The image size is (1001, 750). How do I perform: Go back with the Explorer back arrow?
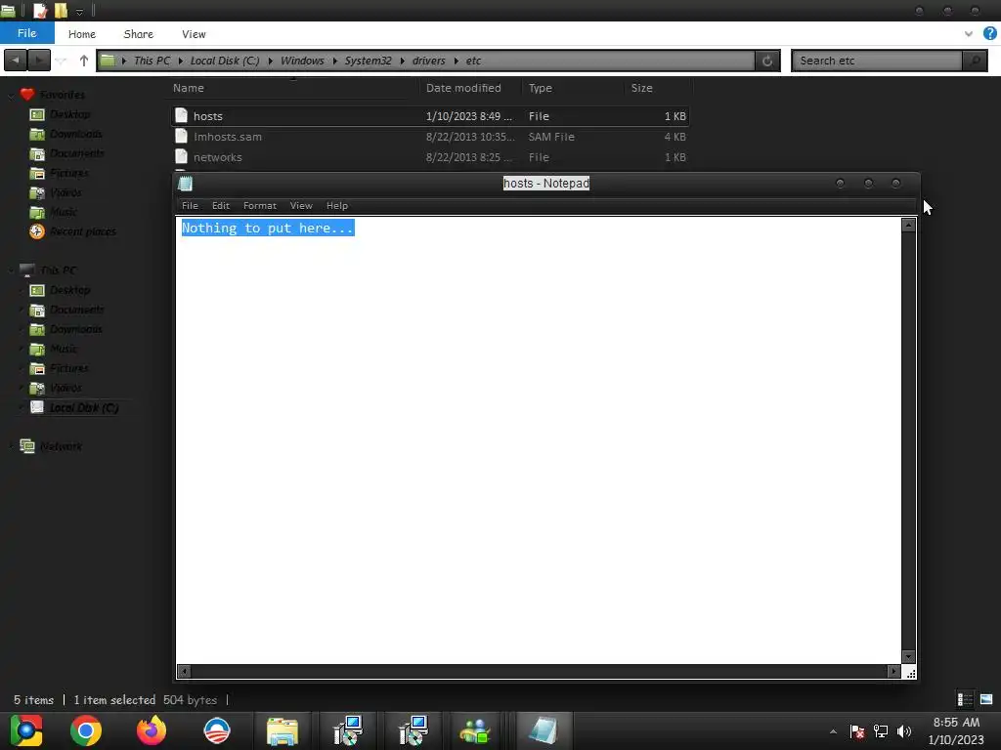[x=16, y=61]
